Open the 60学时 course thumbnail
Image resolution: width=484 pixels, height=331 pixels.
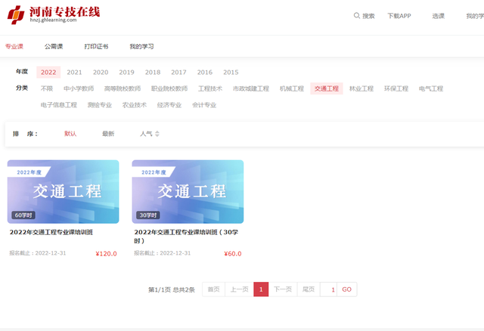[x=64, y=191]
